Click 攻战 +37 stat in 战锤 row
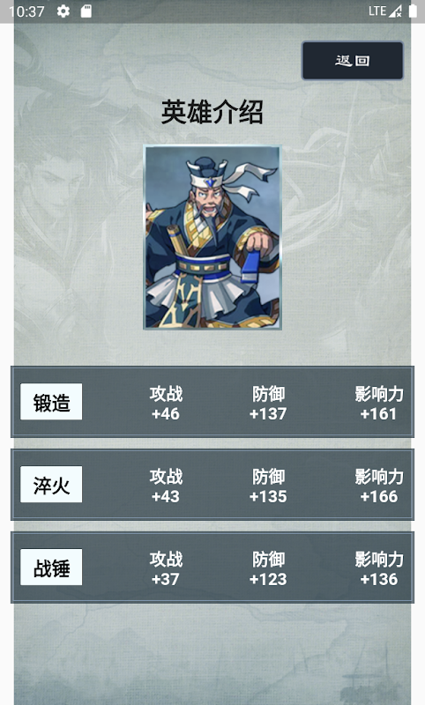 click(166, 568)
